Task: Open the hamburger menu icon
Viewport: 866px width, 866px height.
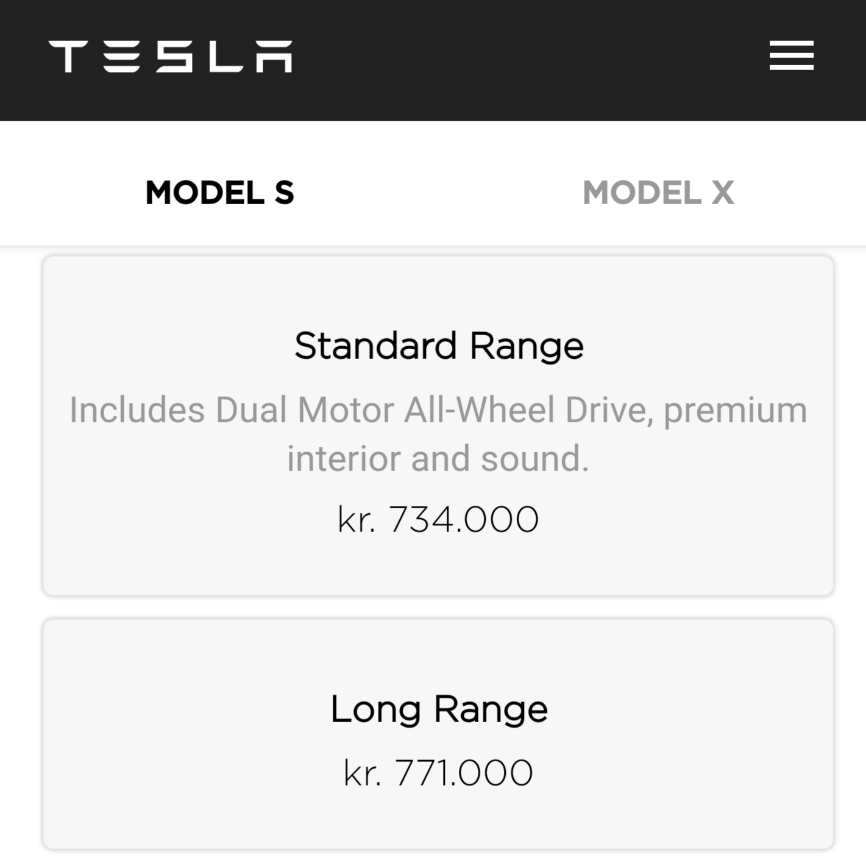Action: tap(791, 55)
